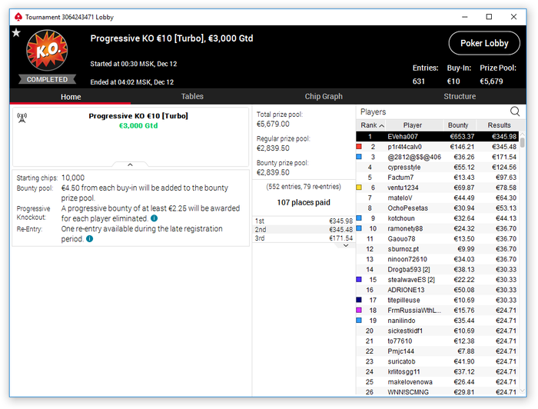Select player Pmjc144
538x409 pixels.
[437, 351]
